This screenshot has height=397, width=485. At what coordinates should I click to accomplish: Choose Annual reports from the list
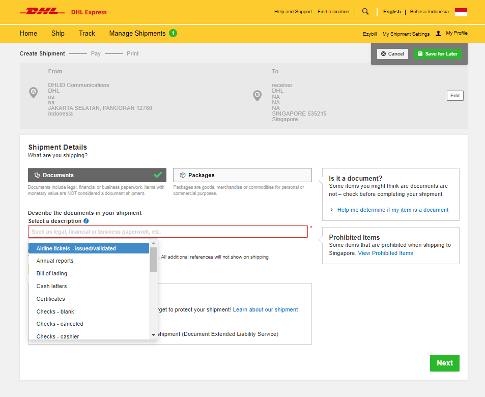coord(89,261)
